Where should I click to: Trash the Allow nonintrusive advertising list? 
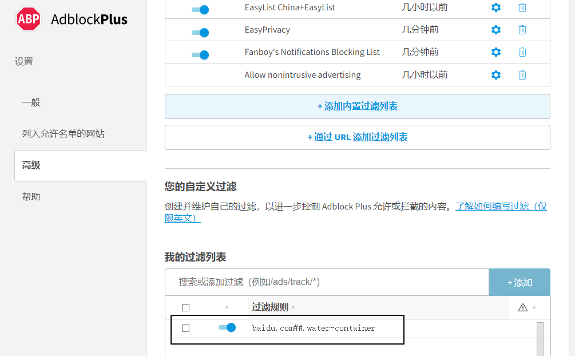coord(522,75)
